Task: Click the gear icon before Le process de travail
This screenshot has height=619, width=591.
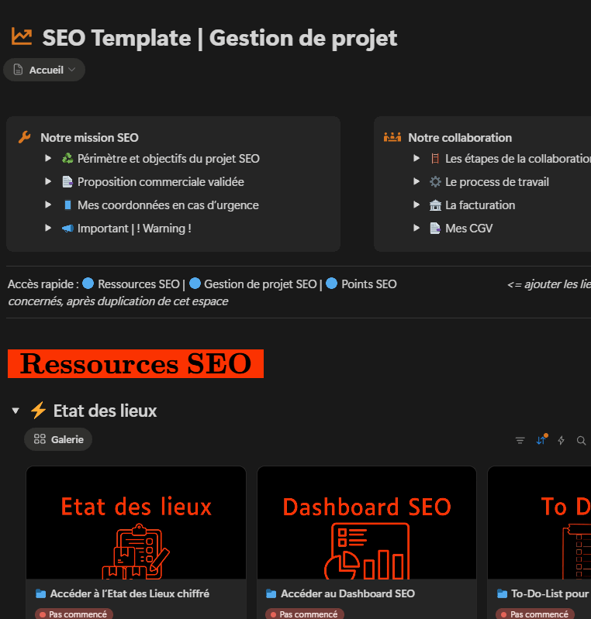Action: click(x=435, y=181)
